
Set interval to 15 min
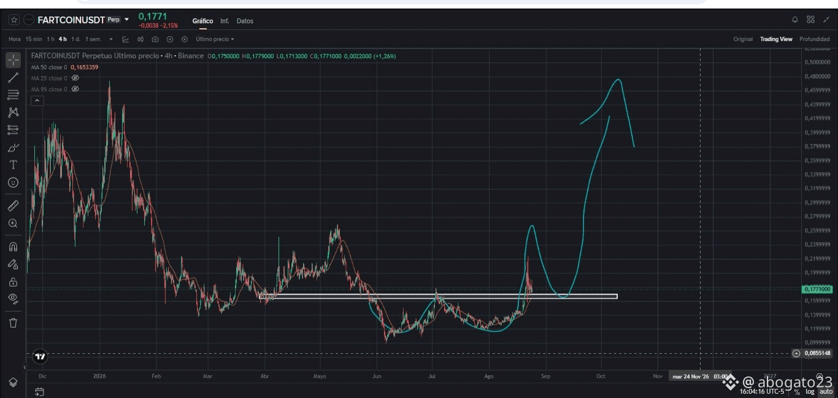pos(33,39)
